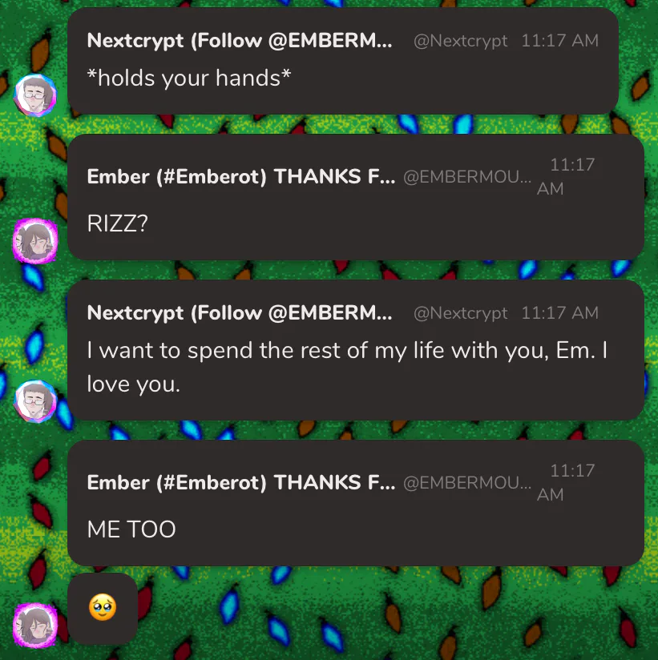
Task: Open the Ember (#Emberot) name above 'RIZZ?'
Action: 241,176
